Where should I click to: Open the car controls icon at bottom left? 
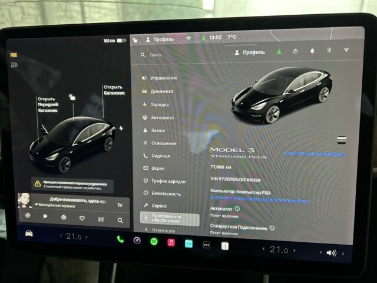[x=28, y=234]
